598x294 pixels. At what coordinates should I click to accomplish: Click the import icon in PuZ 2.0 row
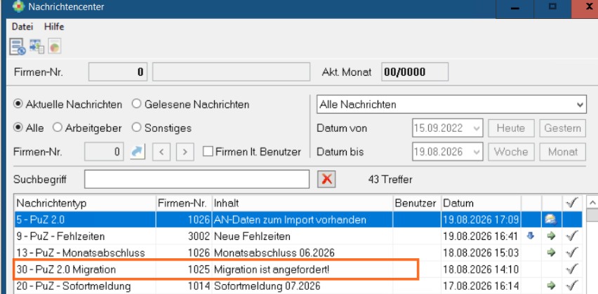pyautogui.click(x=551, y=220)
